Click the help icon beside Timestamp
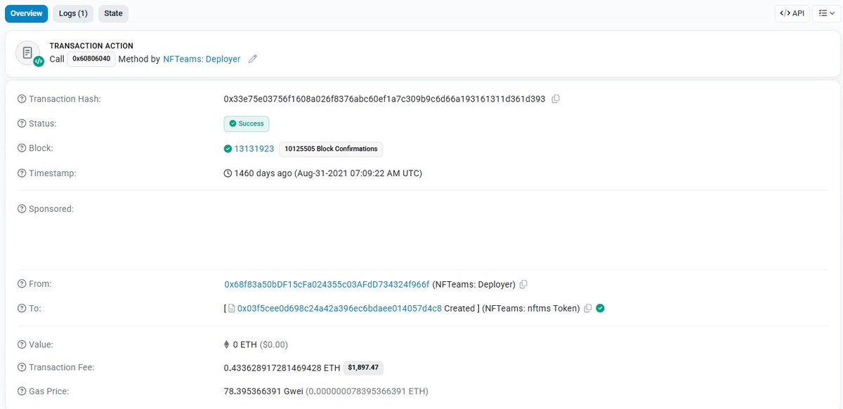This screenshot has width=843, height=409. [x=22, y=173]
